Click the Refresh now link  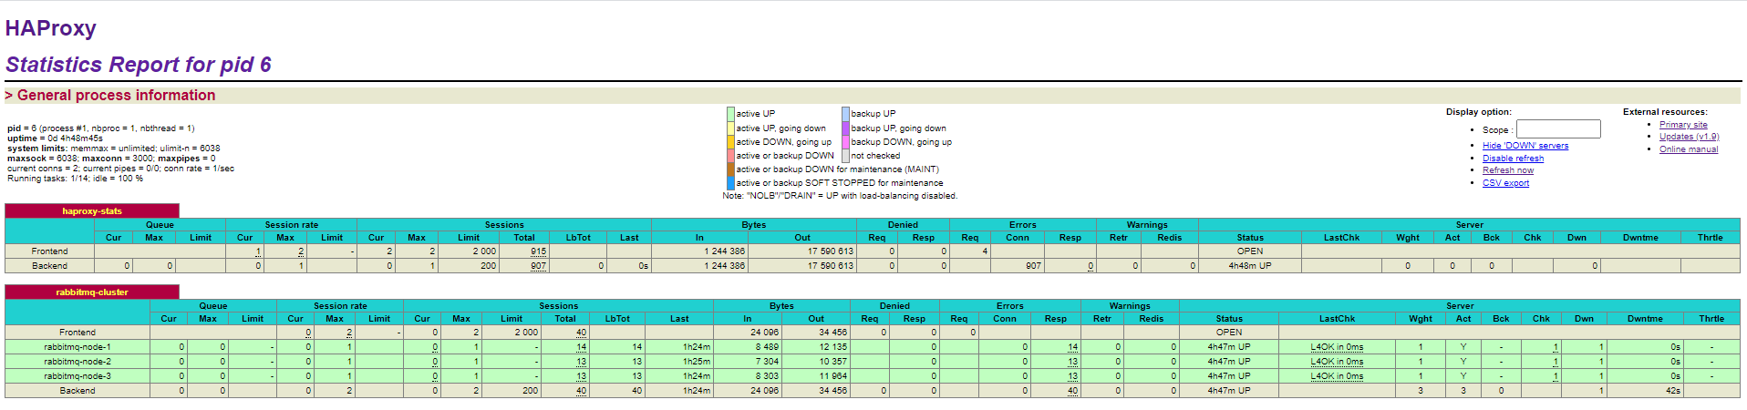tap(1508, 170)
